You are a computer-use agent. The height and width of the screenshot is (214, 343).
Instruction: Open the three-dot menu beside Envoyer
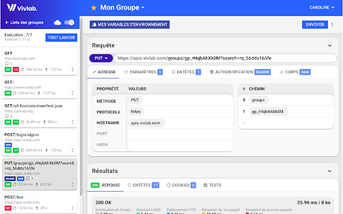(332, 25)
